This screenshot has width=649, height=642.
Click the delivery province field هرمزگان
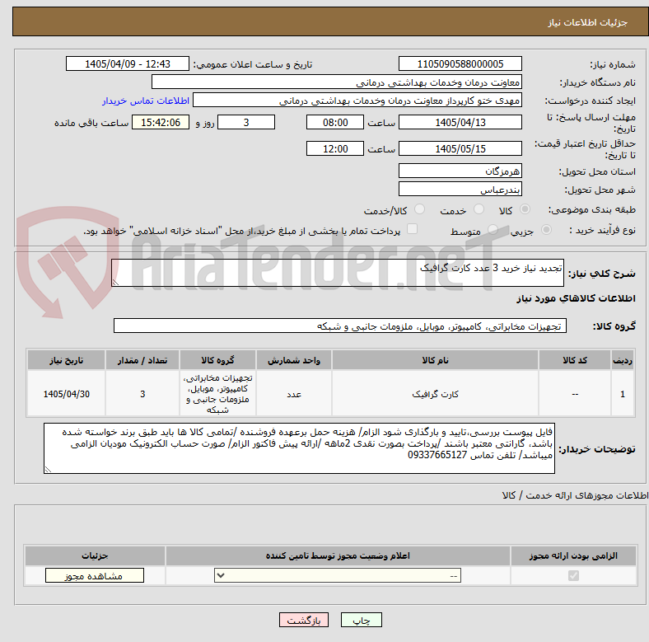tap(460, 171)
